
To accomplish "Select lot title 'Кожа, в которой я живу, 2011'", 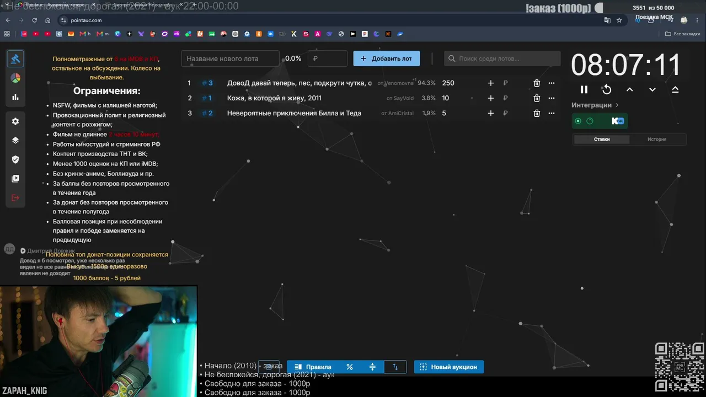I will 274,98.
